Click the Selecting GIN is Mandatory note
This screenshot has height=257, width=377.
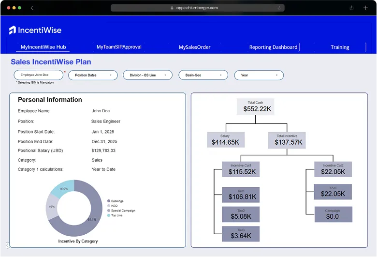coord(35,82)
